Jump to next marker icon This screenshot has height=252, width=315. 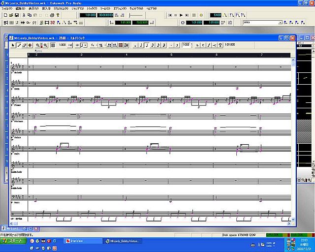click(291, 23)
